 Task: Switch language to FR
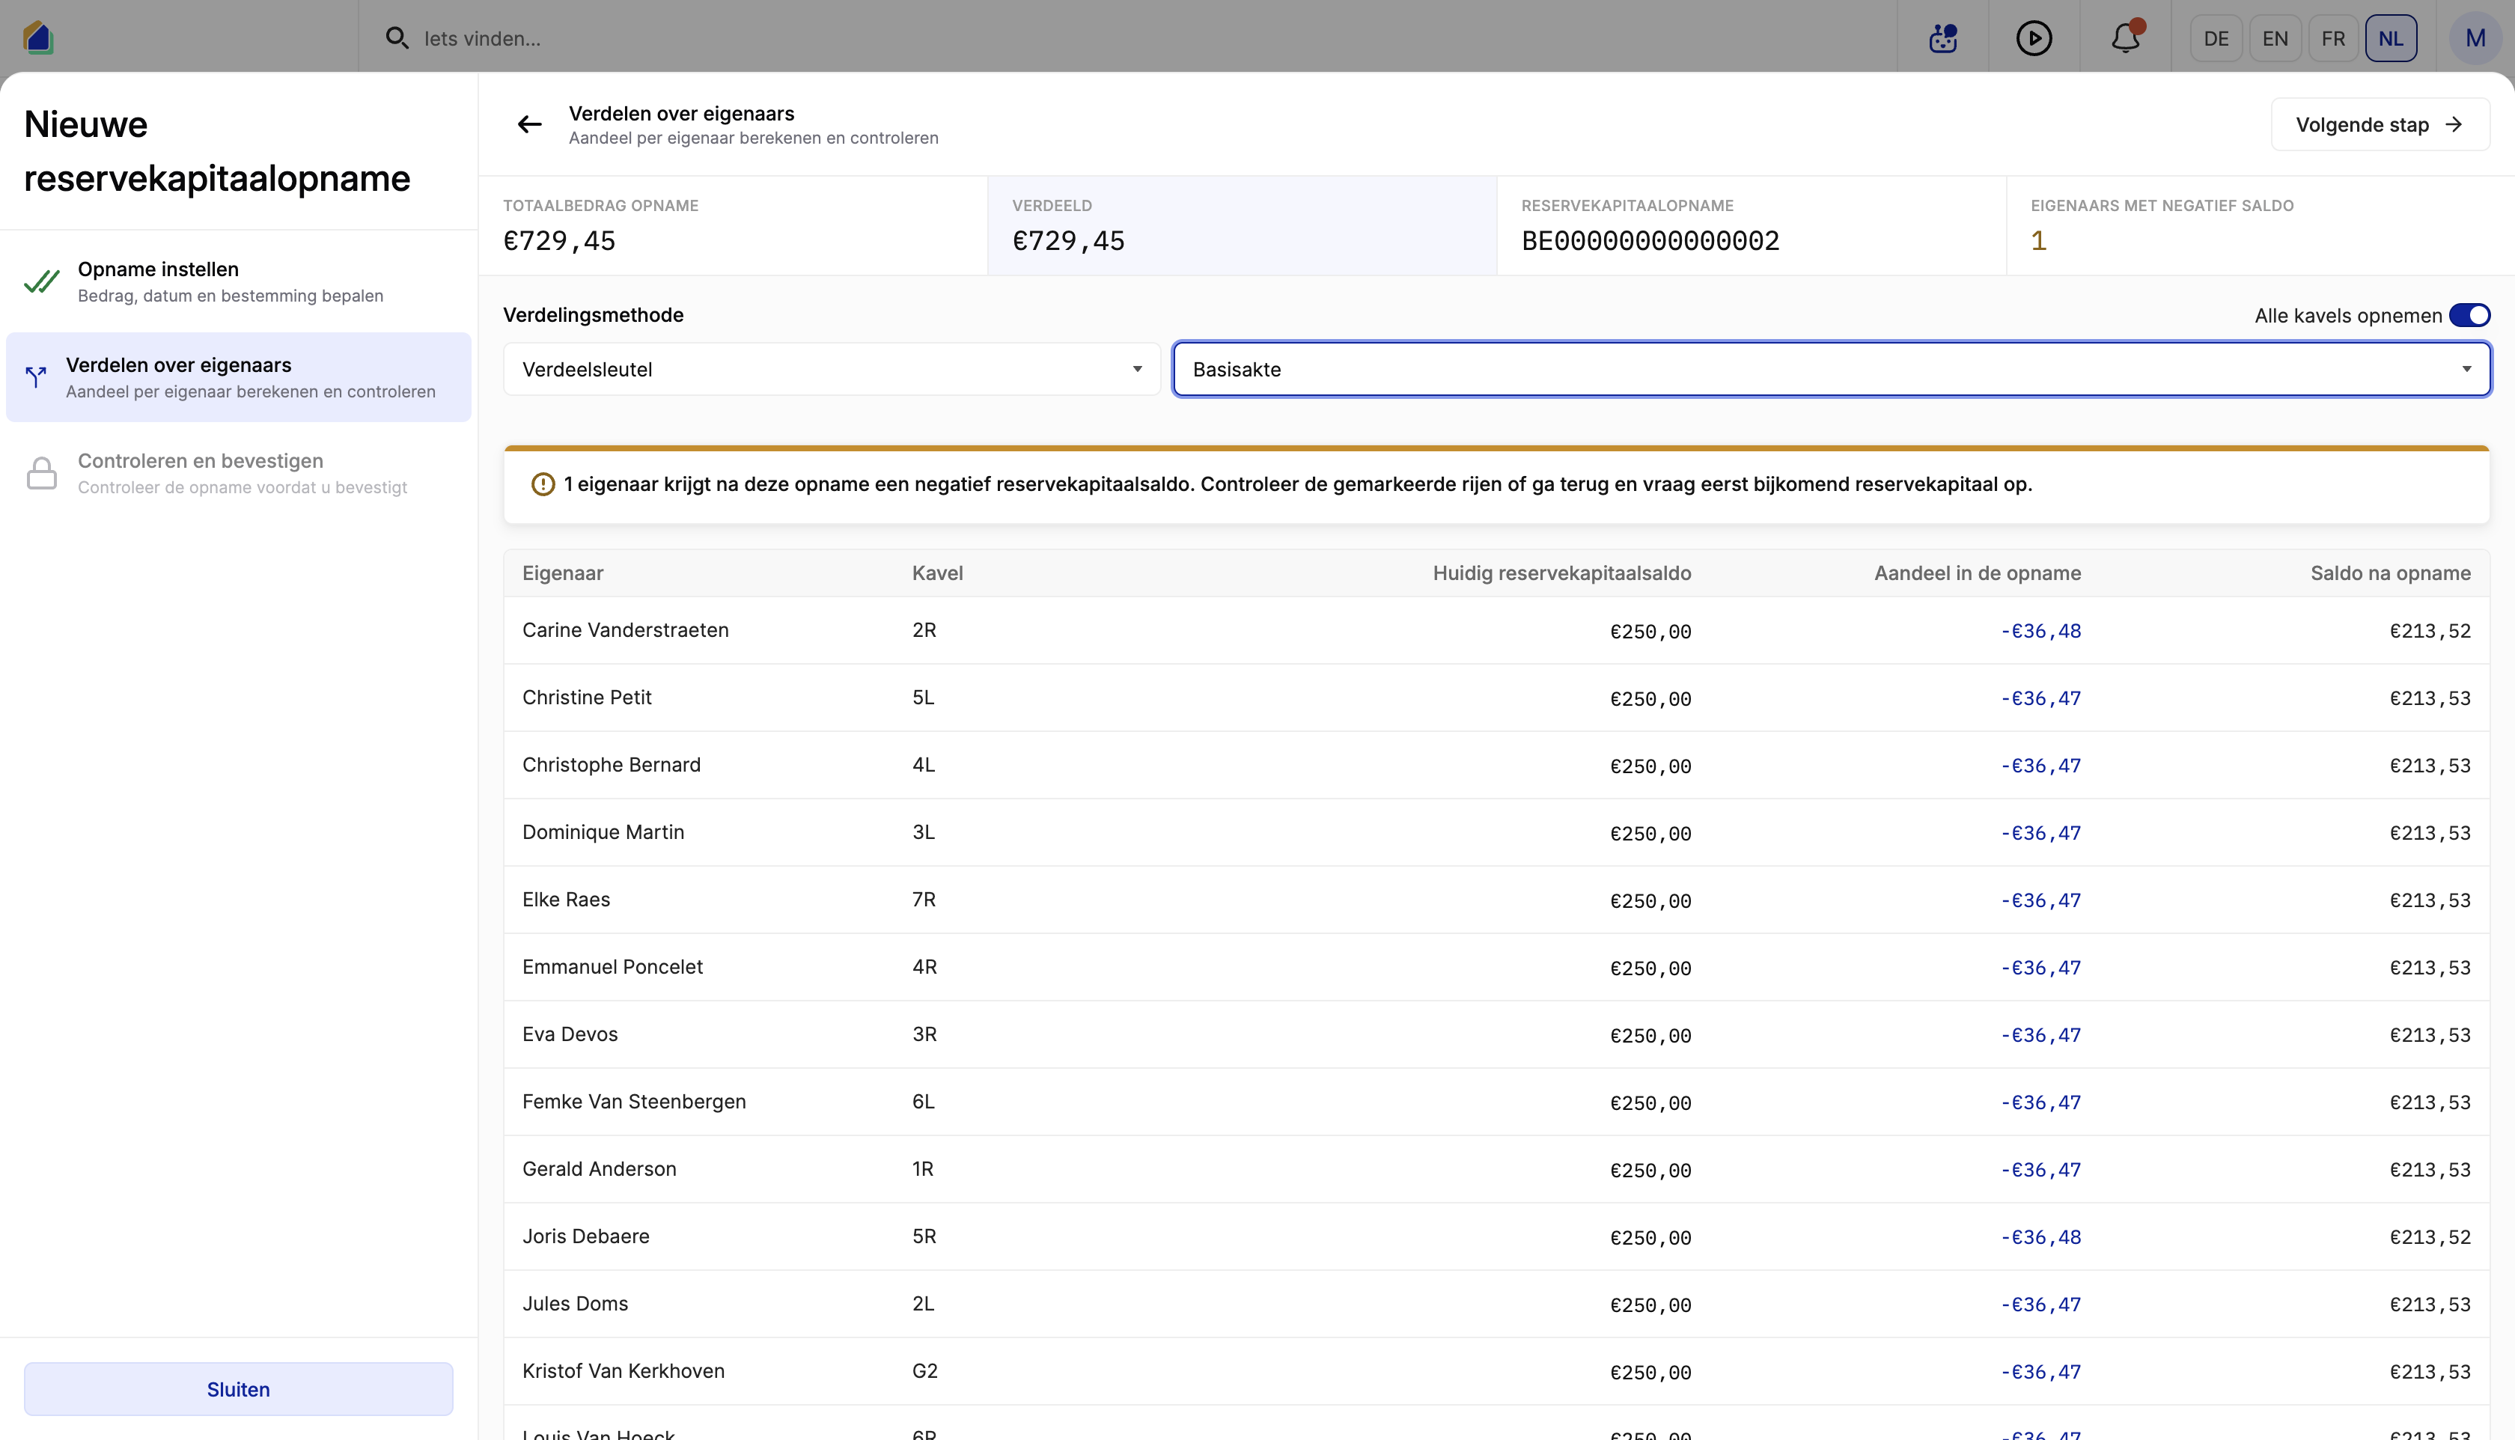[2333, 37]
